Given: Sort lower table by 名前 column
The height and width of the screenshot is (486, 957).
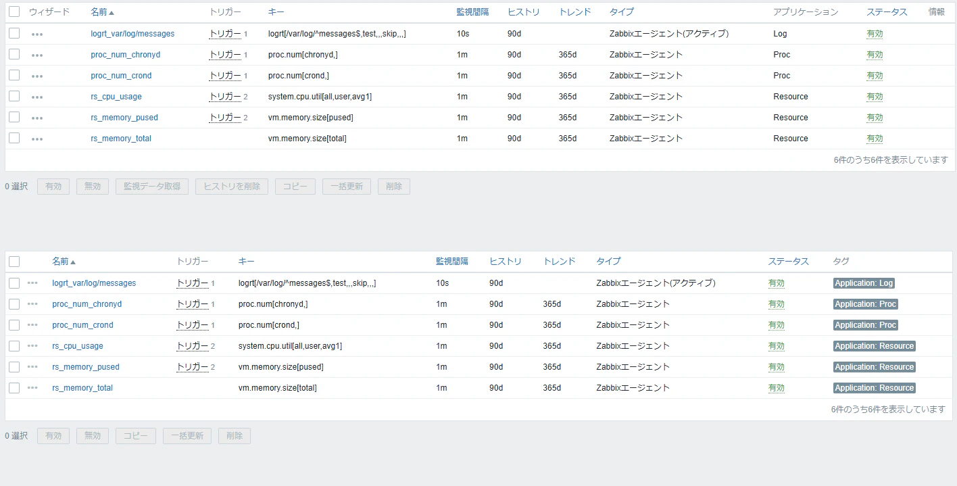Looking at the screenshot, I should click(64, 262).
